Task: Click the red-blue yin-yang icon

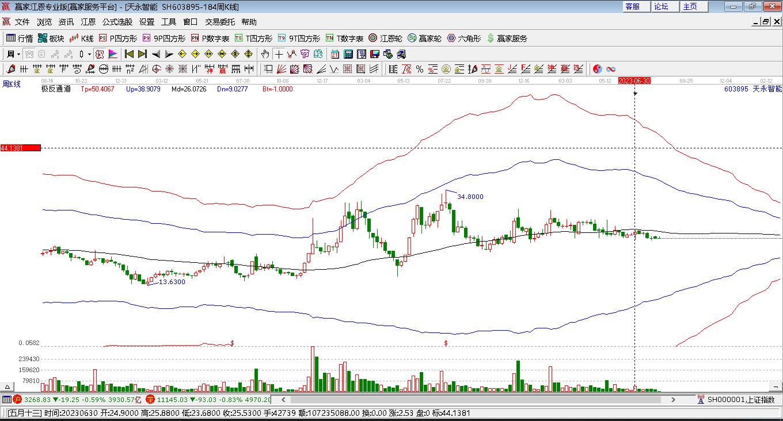Action: coord(598,70)
